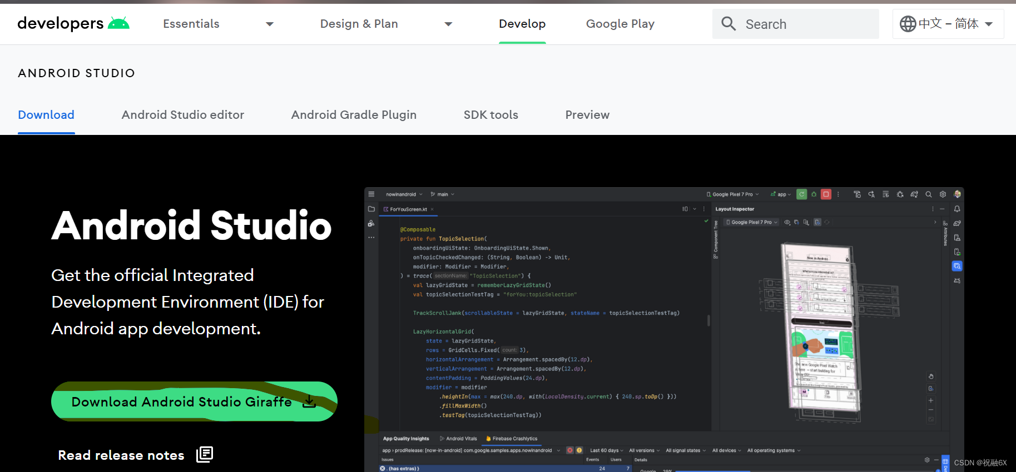Click the red error filter icon in Insights
This screenshot has height=472, width=1016.
click(570, 450)
